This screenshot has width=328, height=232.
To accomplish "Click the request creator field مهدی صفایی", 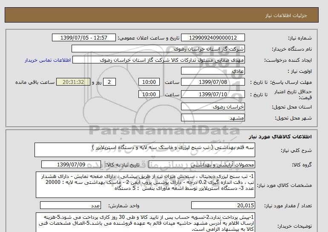I will point(158,60).
